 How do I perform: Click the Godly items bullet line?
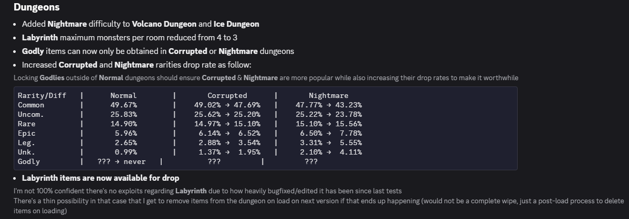tap(158, 51)
